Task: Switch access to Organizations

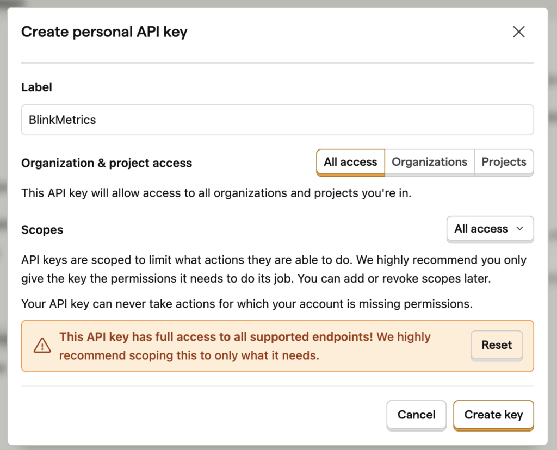Action: (429, 162)
